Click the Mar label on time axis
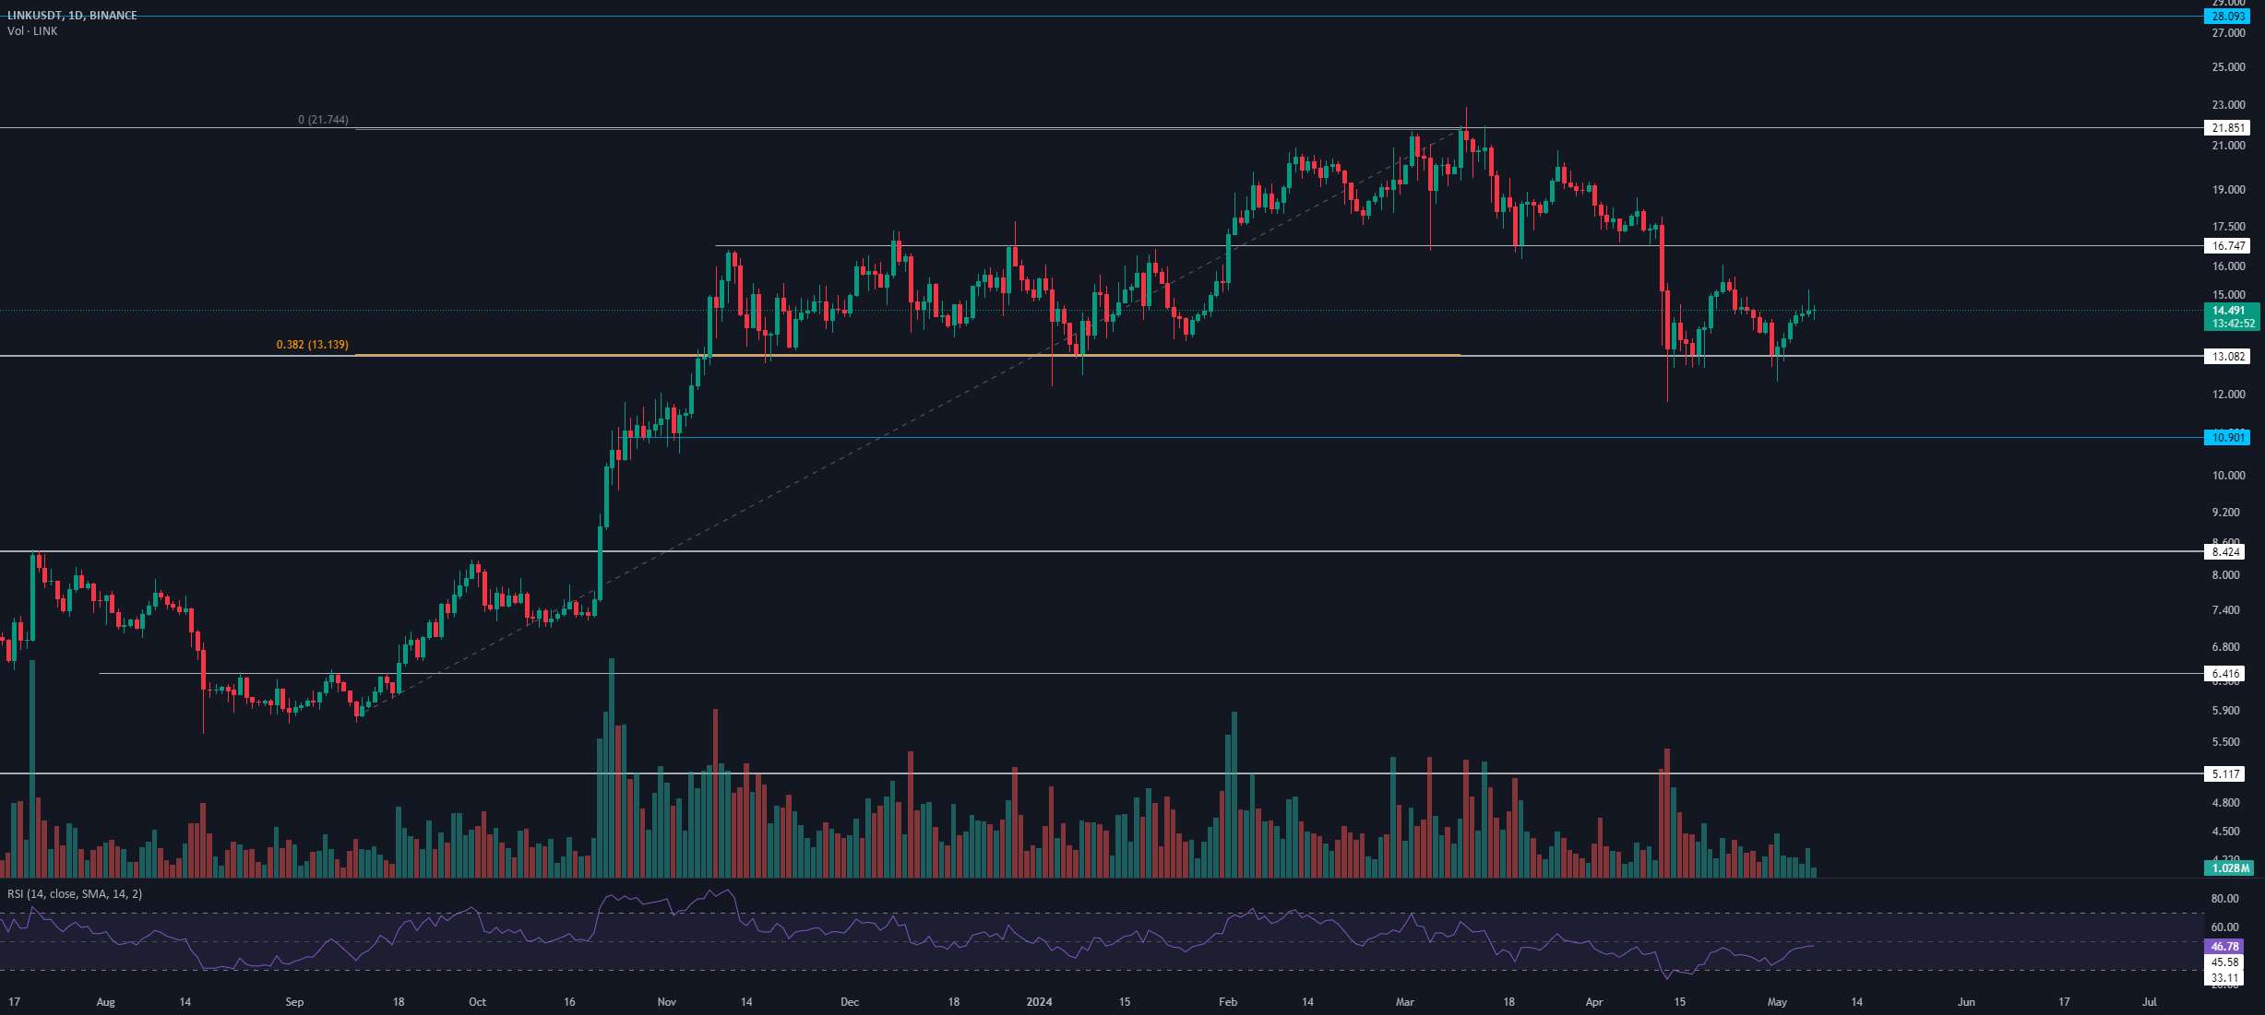 (x=1405, y=1002)
